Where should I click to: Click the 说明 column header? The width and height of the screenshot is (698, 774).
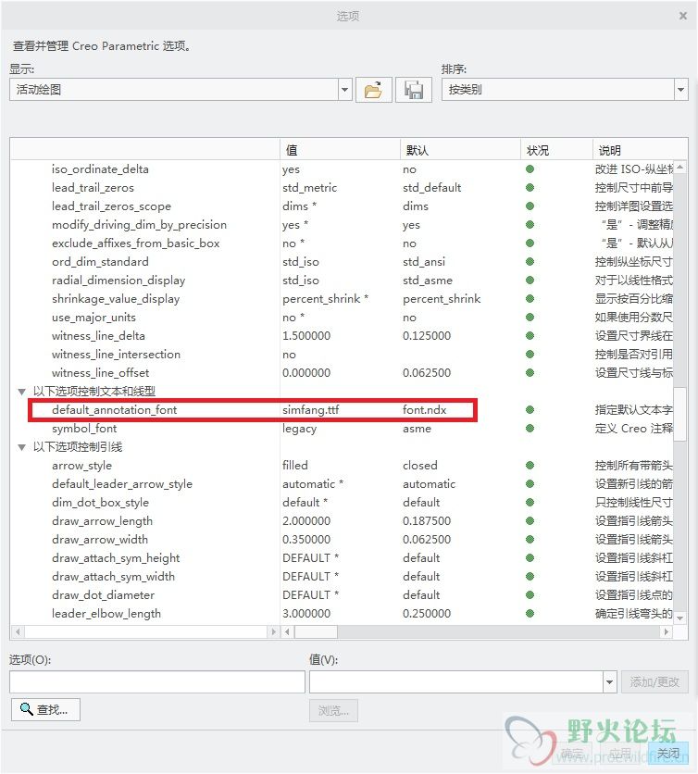pos(640,150)
